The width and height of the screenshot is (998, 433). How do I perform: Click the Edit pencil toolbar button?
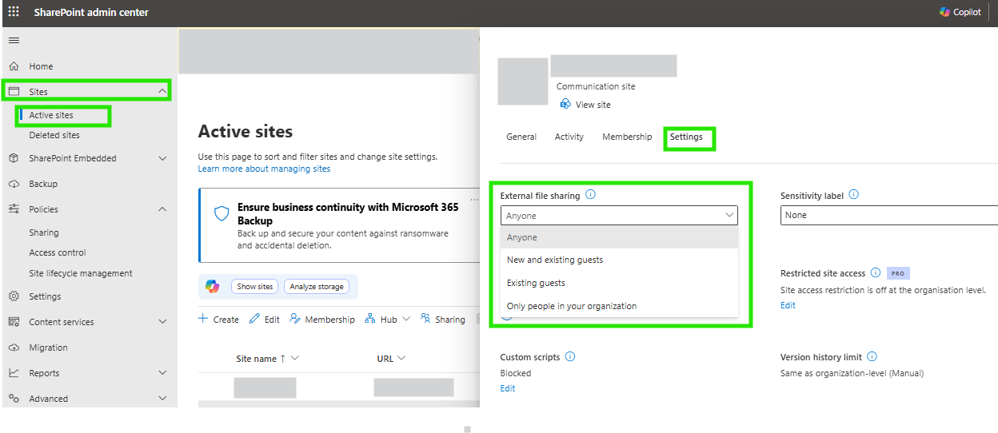click(265, 319)
